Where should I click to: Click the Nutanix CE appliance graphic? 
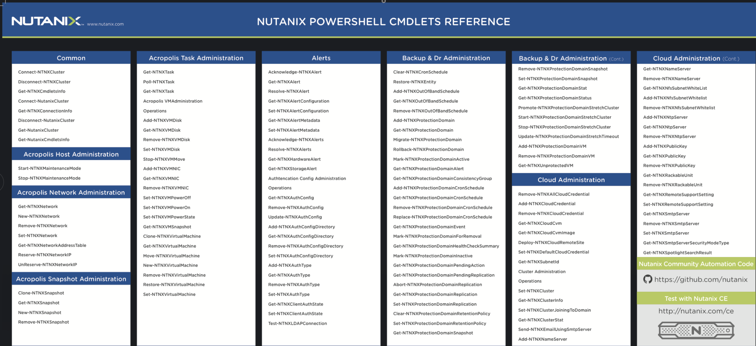[696, 330]
